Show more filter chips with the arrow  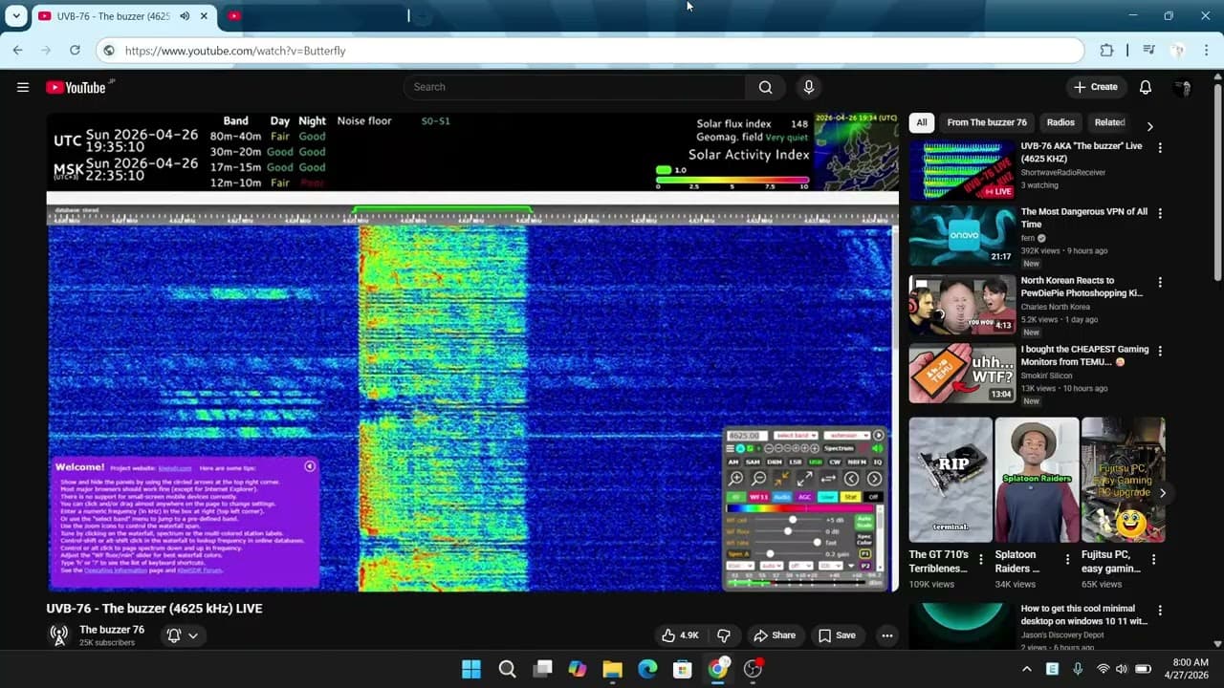coord(1149,126)
